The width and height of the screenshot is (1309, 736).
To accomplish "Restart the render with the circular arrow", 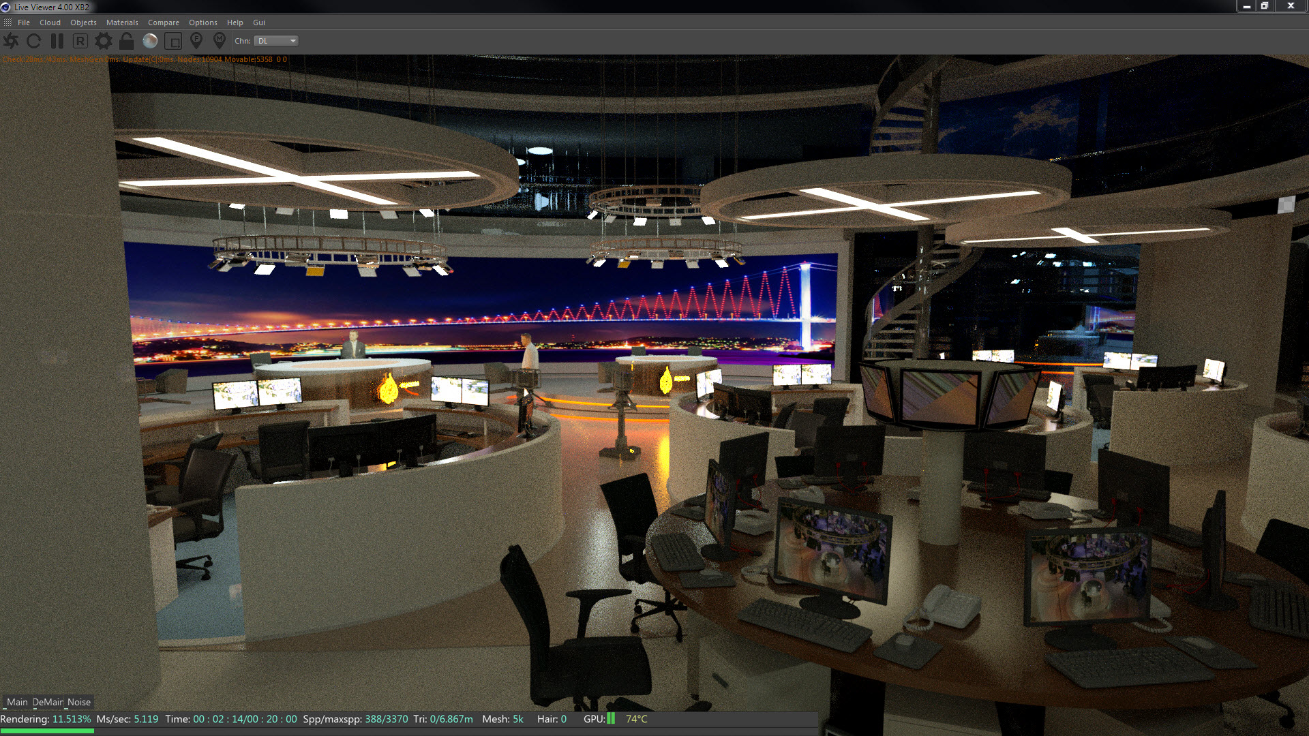I will click(x=33, y=41).
